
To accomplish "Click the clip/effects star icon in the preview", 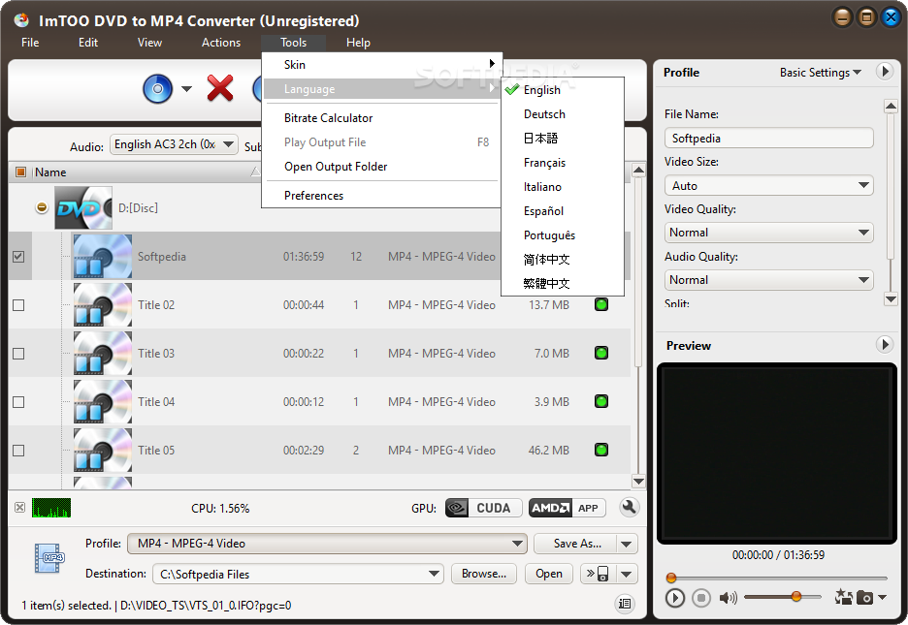I will coord(843,597).
